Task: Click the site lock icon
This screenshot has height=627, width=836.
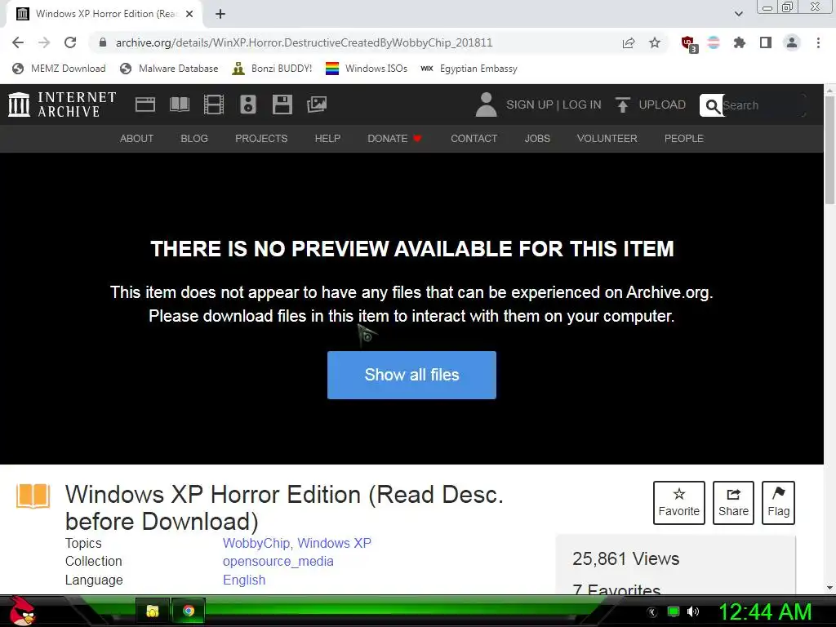Action: point(103,42)
